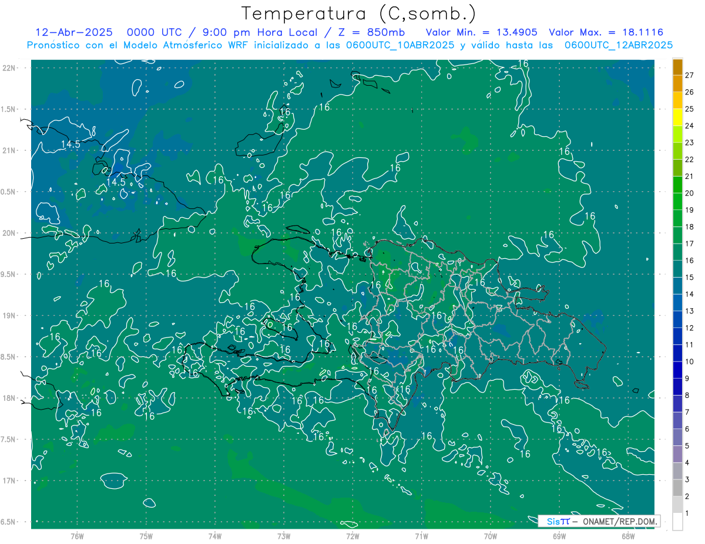
Task: Click color scale label "25"
Action: click(689, 109)
